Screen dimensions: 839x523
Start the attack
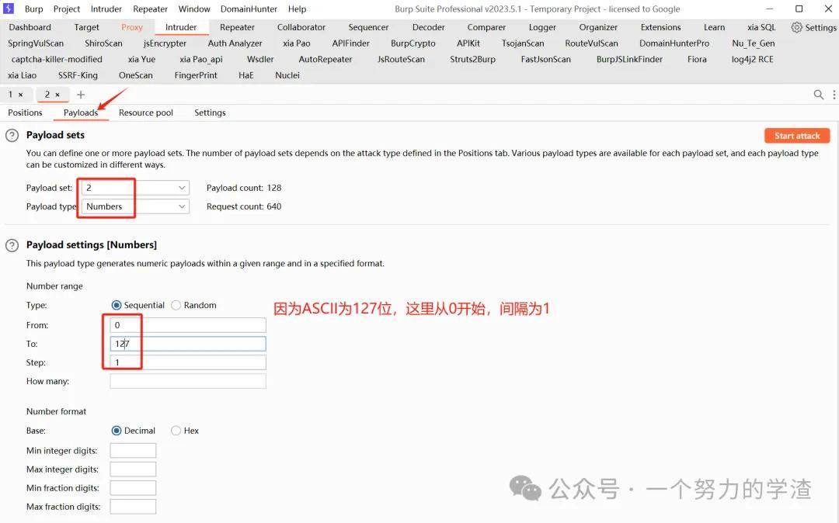tap(797, 136)
